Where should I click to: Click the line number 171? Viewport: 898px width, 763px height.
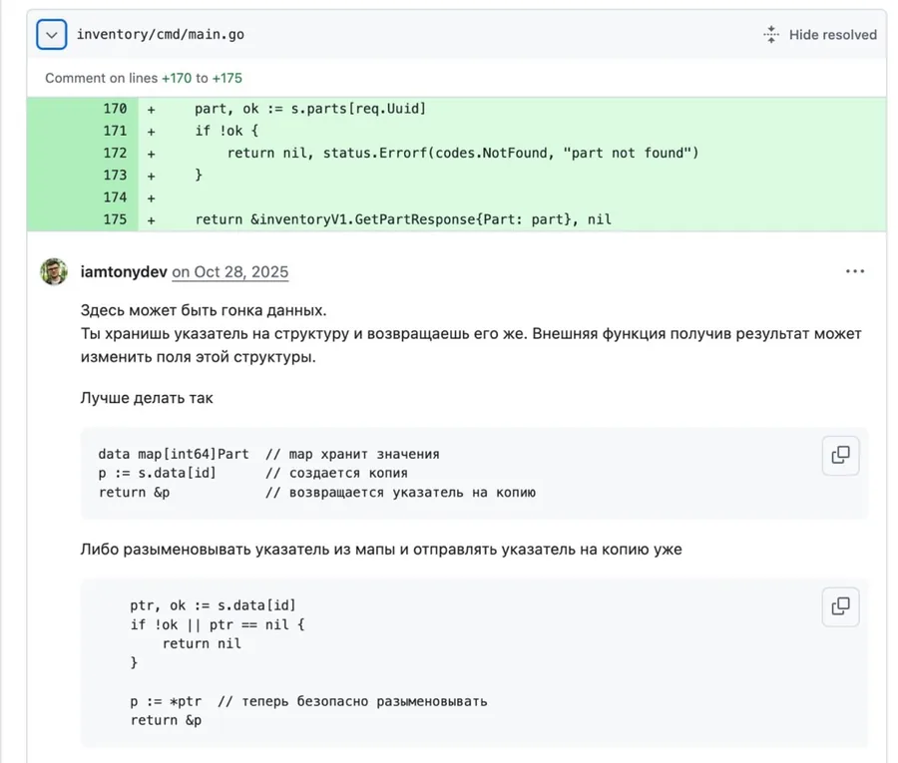tap(115, 131)
